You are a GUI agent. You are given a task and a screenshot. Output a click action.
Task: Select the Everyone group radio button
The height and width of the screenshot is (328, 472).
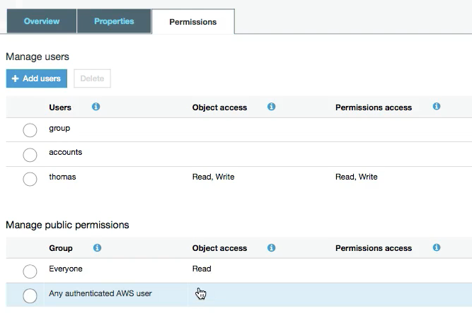click(x=30, y=271)
